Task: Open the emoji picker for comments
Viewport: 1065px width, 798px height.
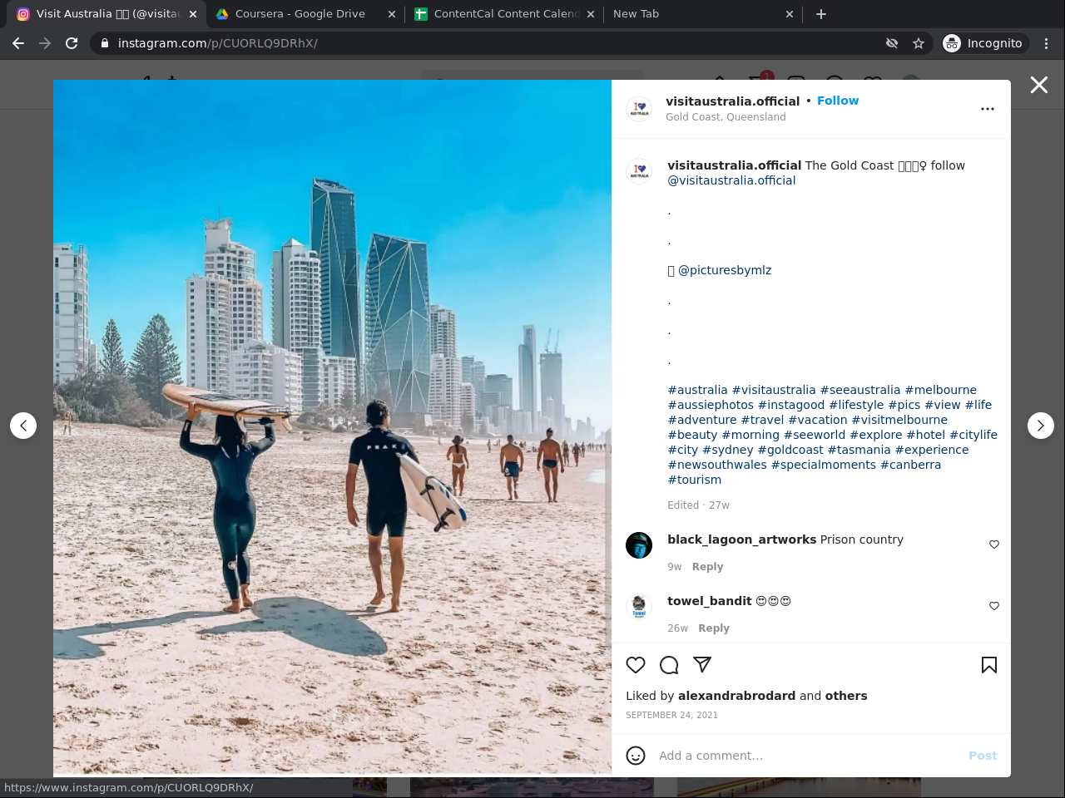Action: tap(636, 756)
